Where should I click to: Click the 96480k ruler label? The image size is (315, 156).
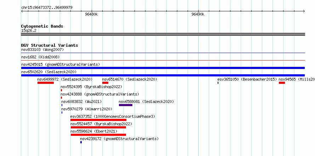tap(91, 14)
